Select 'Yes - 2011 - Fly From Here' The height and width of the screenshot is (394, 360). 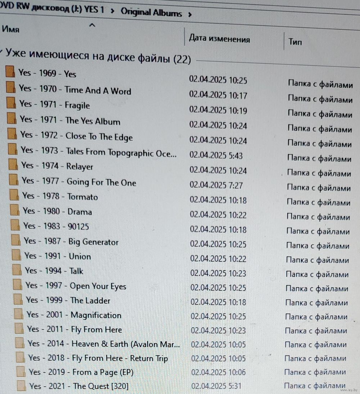coord(75,330)
